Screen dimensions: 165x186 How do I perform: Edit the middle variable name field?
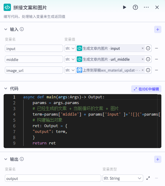tap(34, 59)
